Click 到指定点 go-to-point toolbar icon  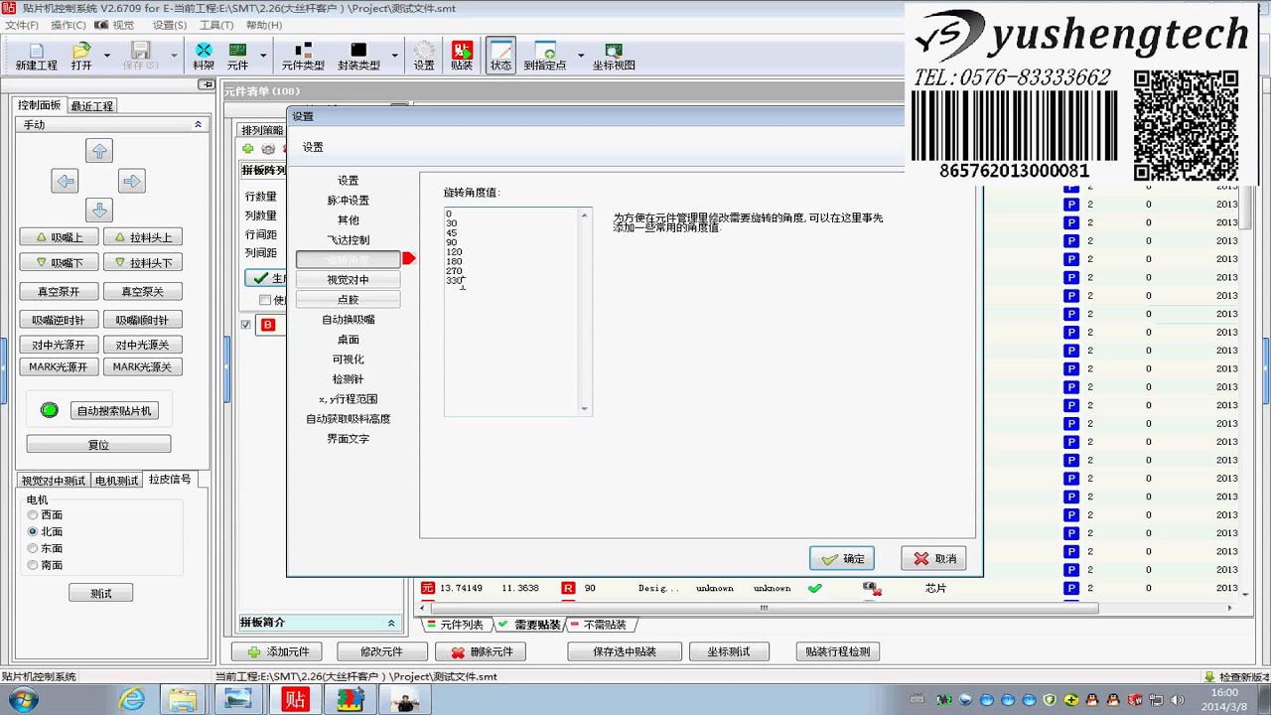click(545, 57)
